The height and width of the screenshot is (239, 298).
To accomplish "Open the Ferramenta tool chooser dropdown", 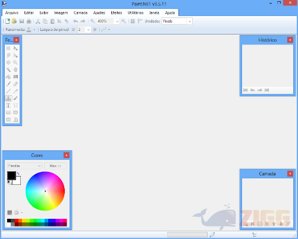I will pos(34,30).
